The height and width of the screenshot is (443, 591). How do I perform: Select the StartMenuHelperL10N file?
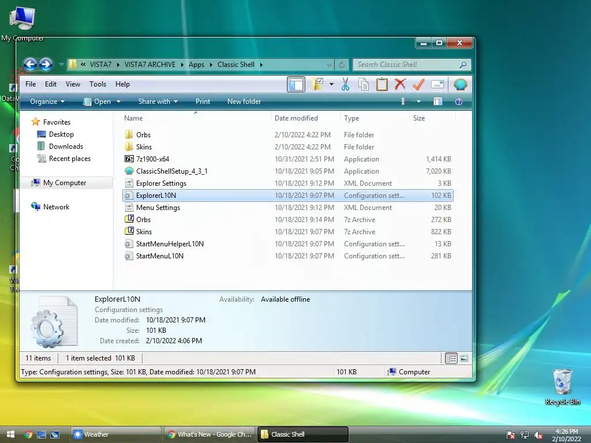click(x=288, y=244)
